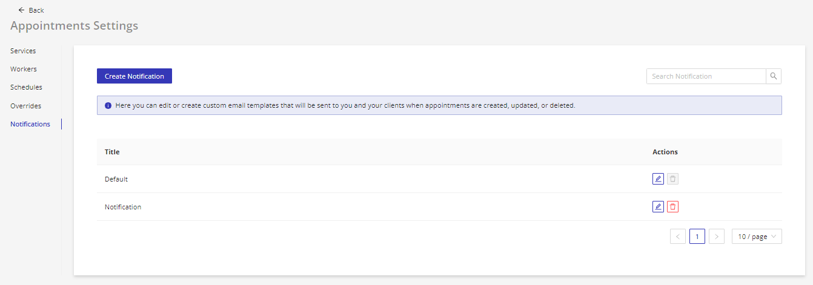Select the Notifications tab
Screen dimensions: 813x285
point(30,124)
